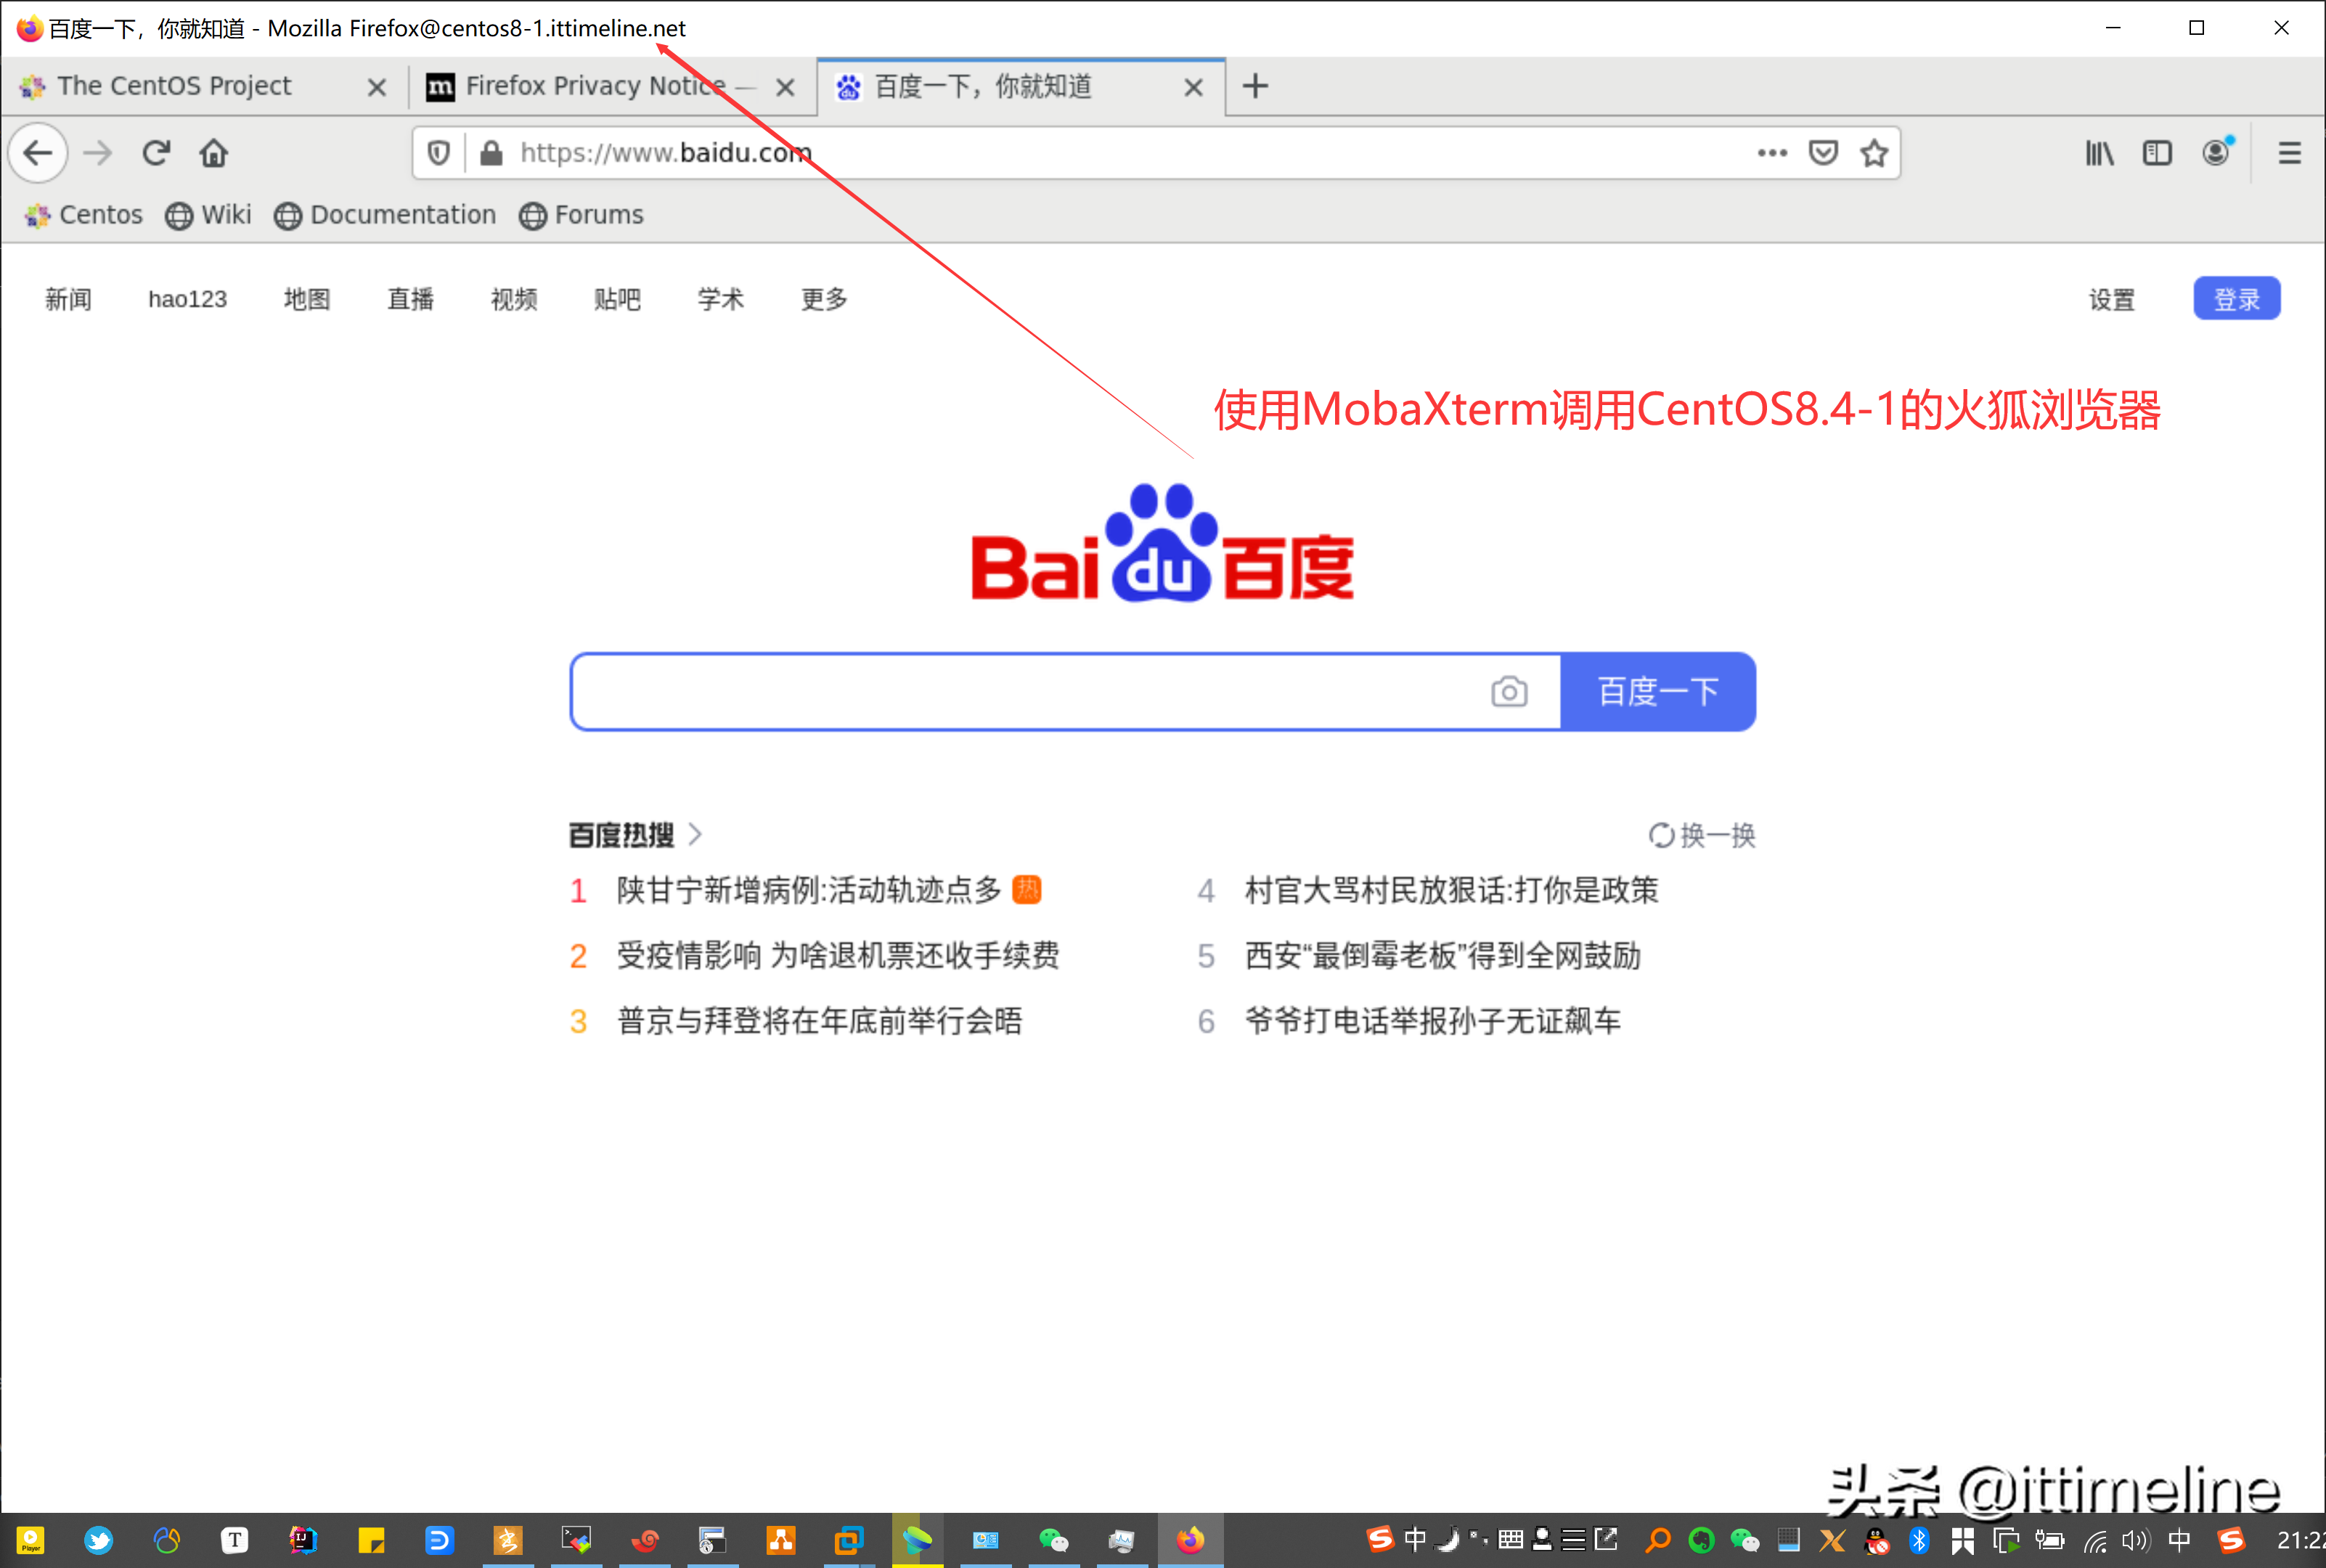Open Firefox hamburger menu

pos(2289,153)
